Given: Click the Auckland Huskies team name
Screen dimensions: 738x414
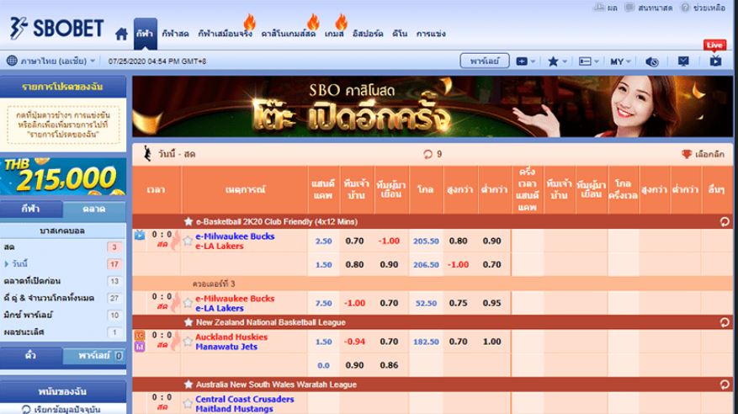Looking at the screenshot, I should pyautogui.click(x=231, y=337).
